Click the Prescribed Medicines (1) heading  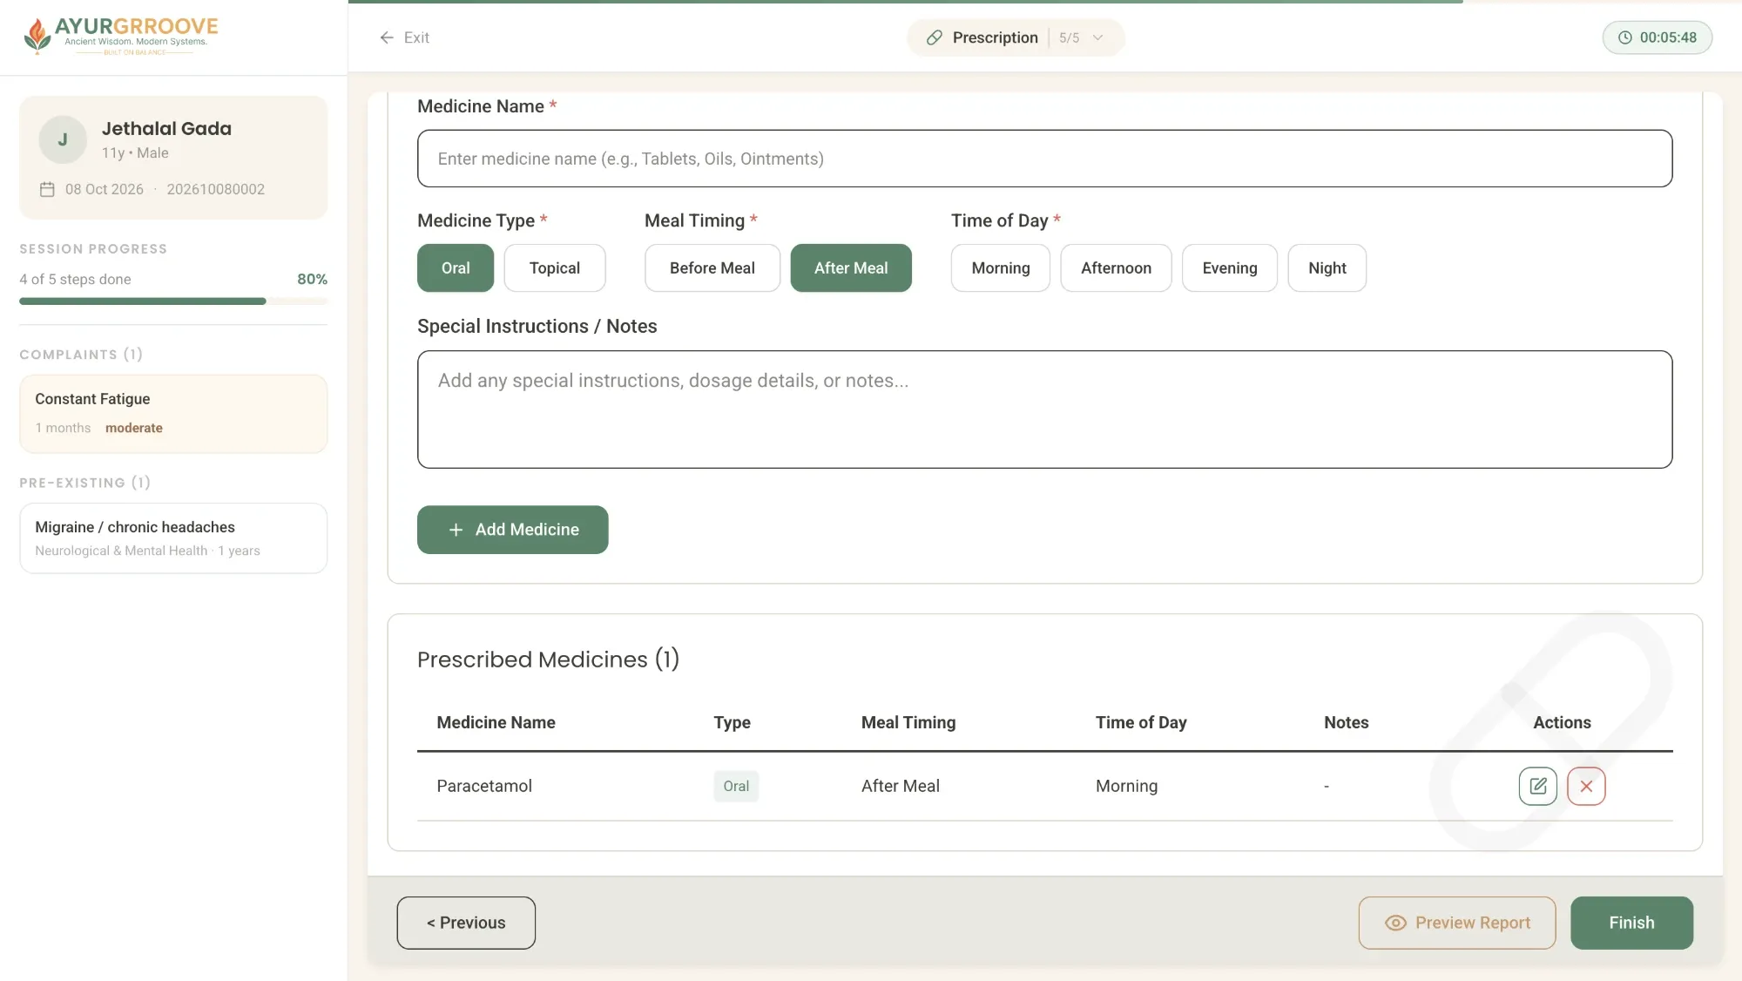(x=548, y=660)
